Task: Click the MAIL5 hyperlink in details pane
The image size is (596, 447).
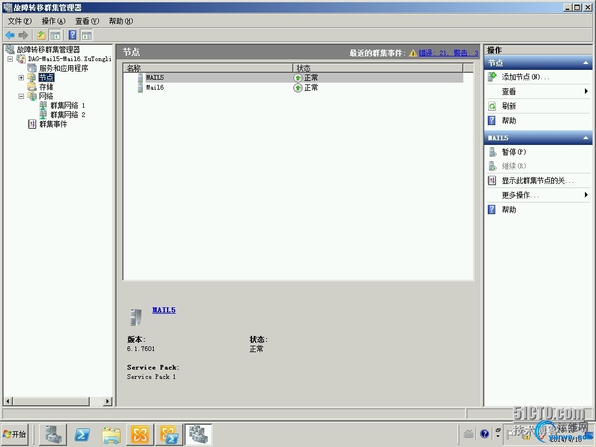Action: pos(164,310)
